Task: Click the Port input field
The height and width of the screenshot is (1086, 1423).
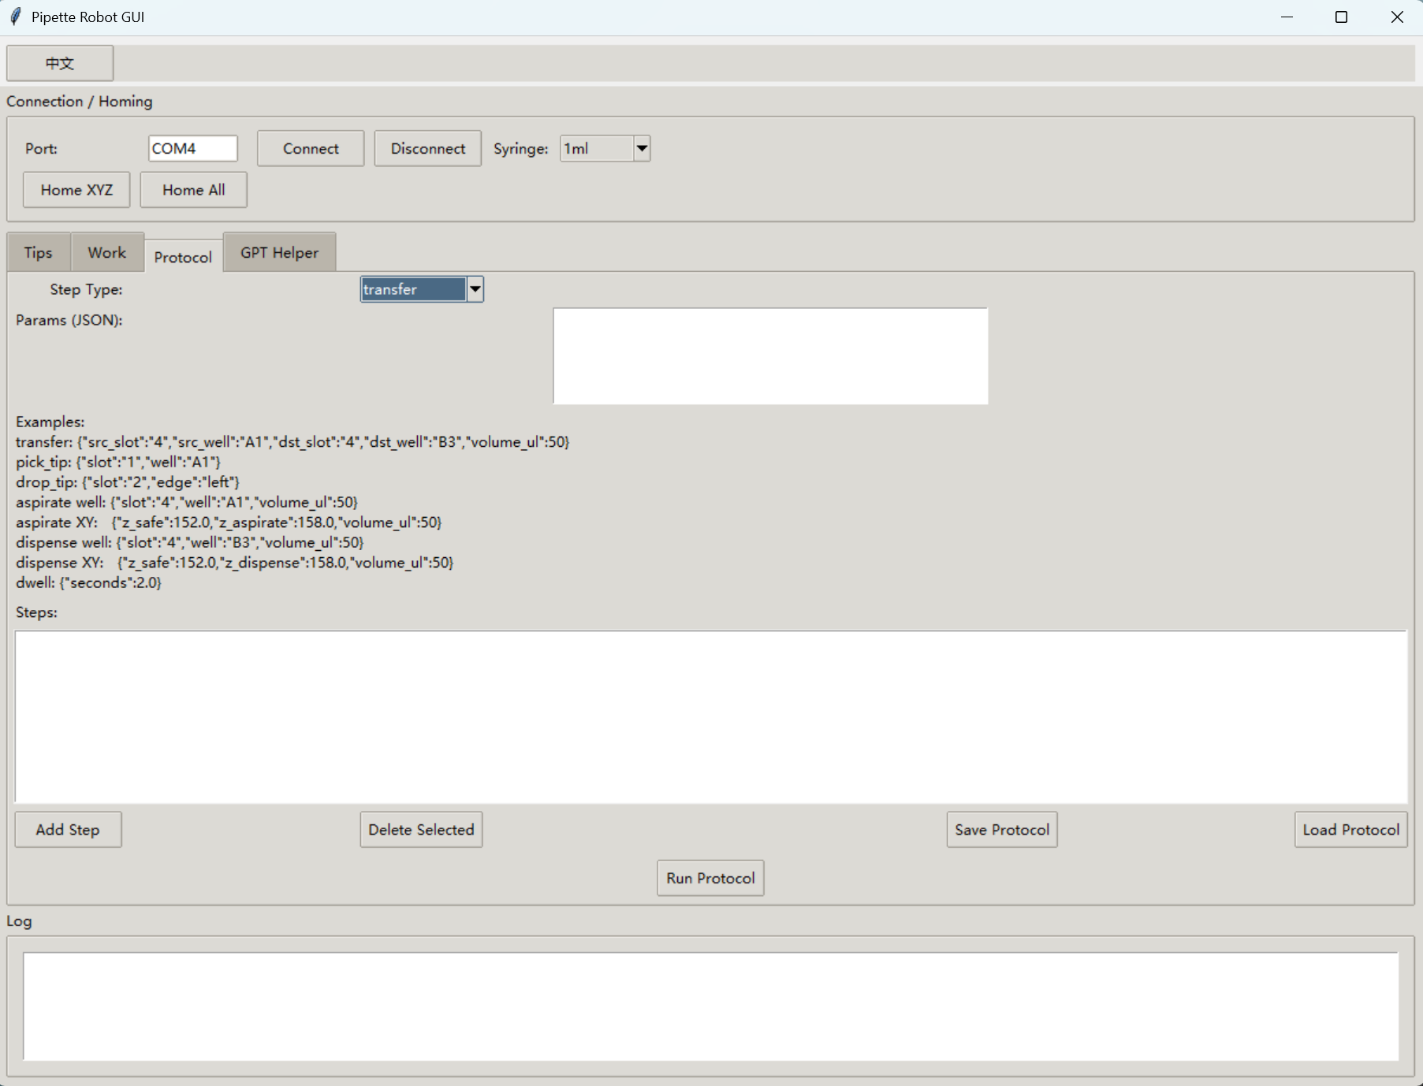Action: pyautogui.click(x=192, y=148)
